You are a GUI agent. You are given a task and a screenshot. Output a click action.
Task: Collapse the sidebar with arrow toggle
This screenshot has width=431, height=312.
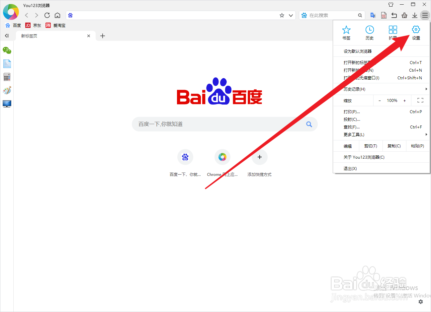coord(7,36)
